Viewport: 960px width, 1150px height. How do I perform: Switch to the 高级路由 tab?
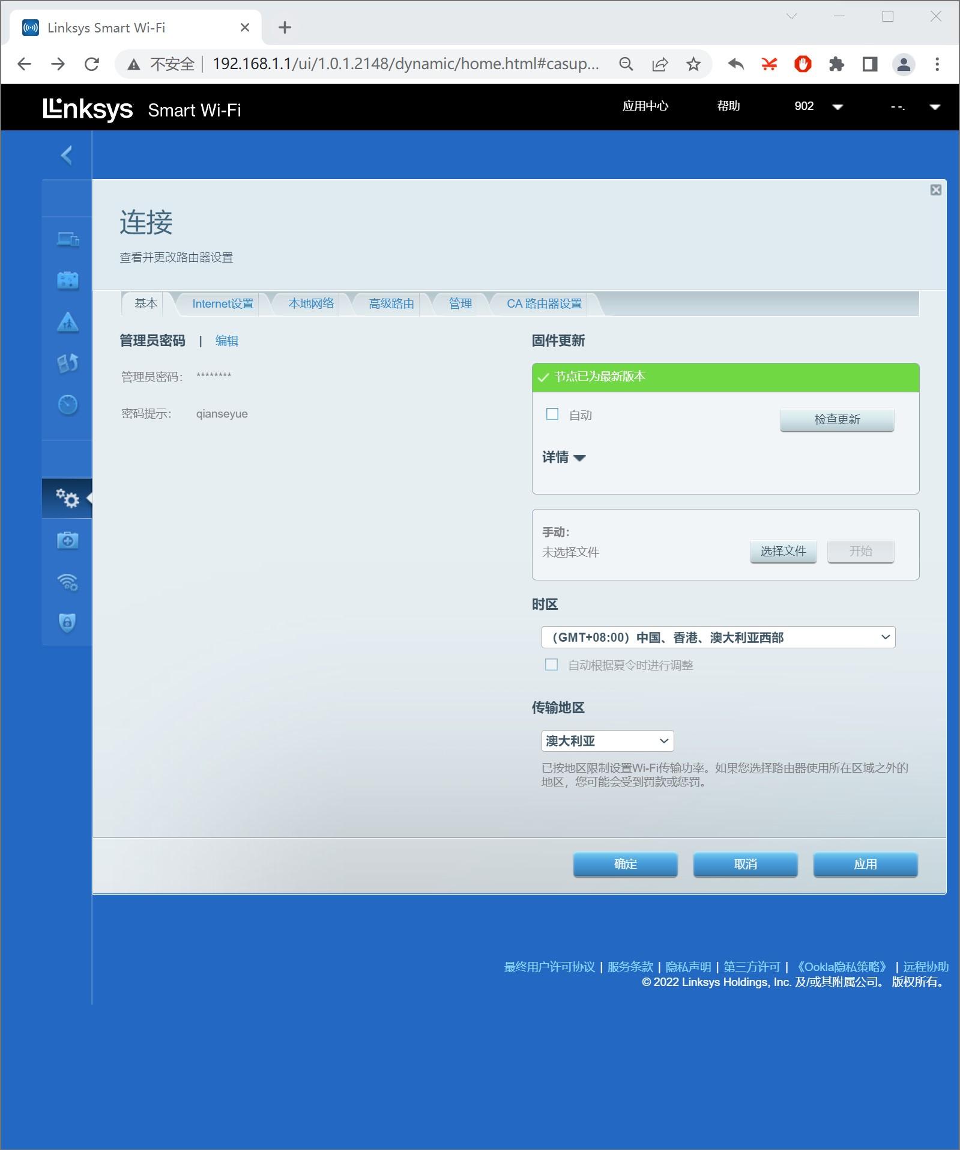click(x=391, y=303)
